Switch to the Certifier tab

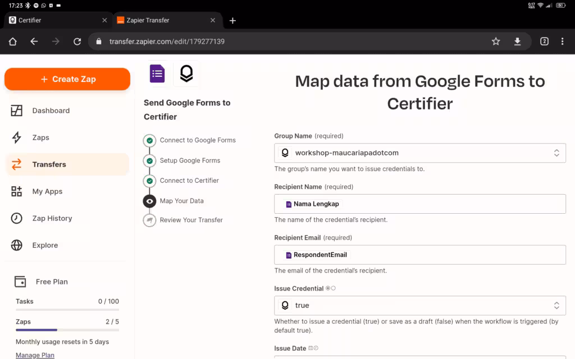click(57, 20)
